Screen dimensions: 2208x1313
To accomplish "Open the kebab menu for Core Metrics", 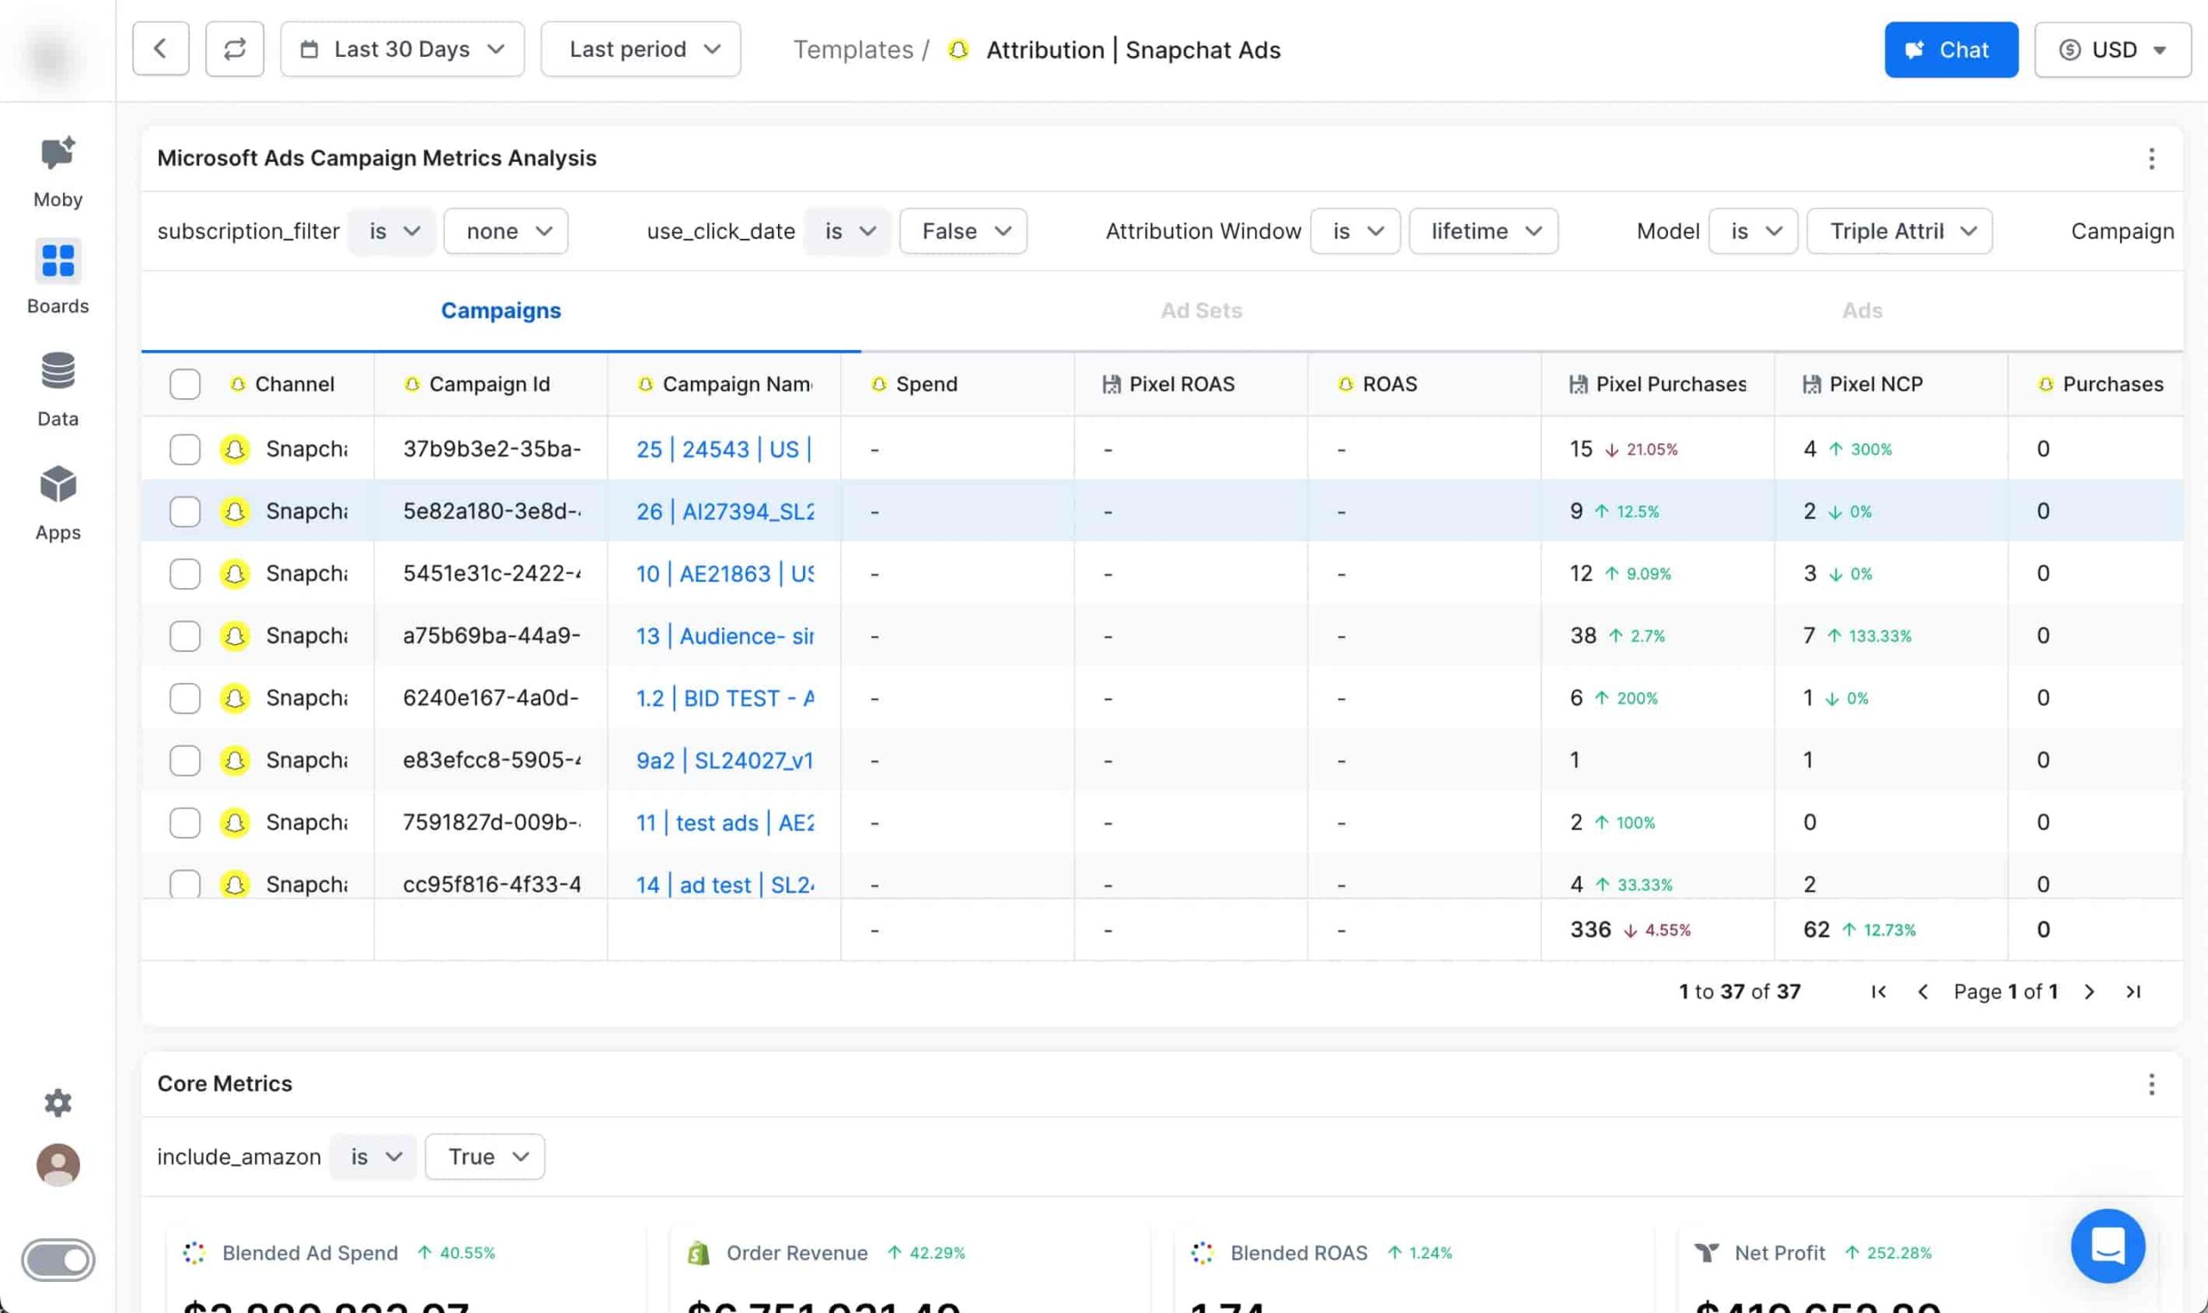I will (x=2150, y=1084).
